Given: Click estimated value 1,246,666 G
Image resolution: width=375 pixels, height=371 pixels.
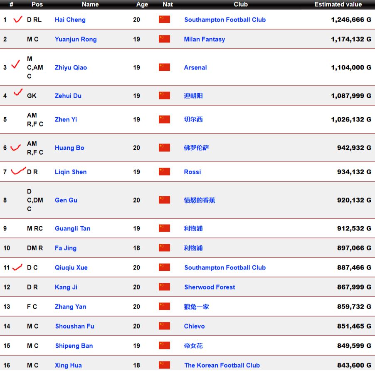Looking at the screenshot, I should pos(351,20).
